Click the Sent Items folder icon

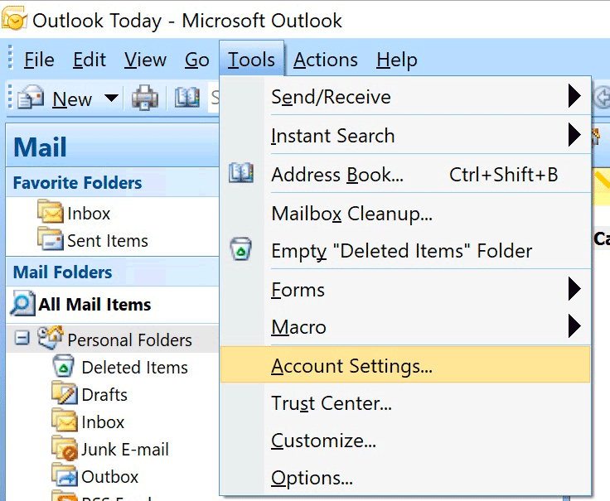point(51,239)
